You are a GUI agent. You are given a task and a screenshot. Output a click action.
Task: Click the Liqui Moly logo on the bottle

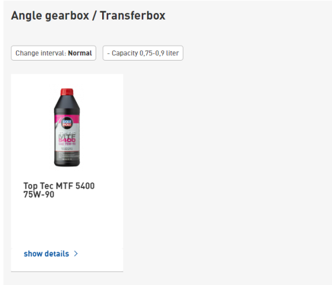tap(67, 123)
